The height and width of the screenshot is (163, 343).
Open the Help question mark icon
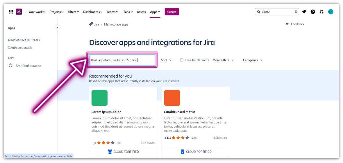[x=313, y=12]
